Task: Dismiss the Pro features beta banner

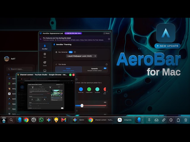Action: 109,39
